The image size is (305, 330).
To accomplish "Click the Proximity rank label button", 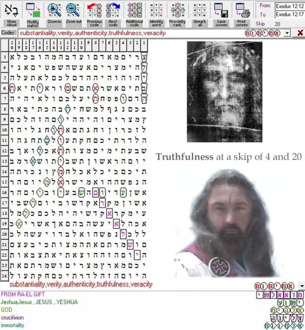I will tap(177, 24).
